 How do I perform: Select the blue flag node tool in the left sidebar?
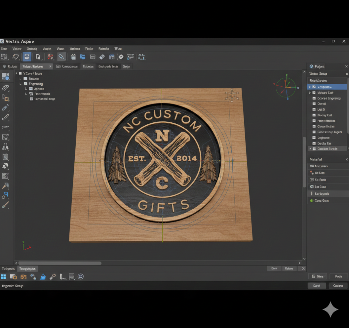(5, 195)
